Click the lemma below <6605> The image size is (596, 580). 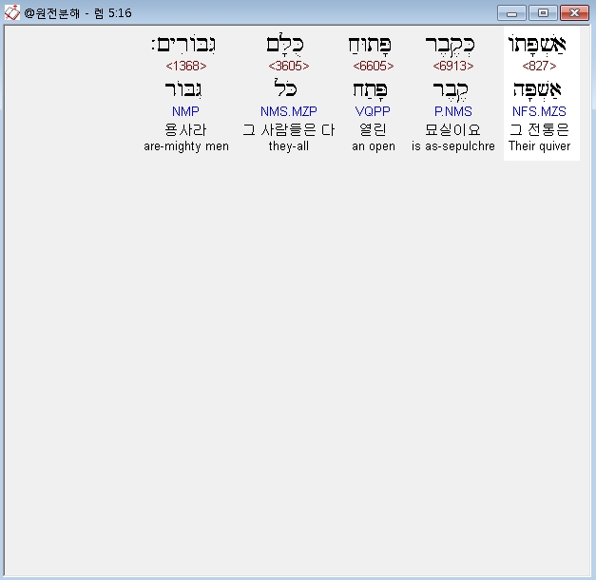[x=370, y=90]
